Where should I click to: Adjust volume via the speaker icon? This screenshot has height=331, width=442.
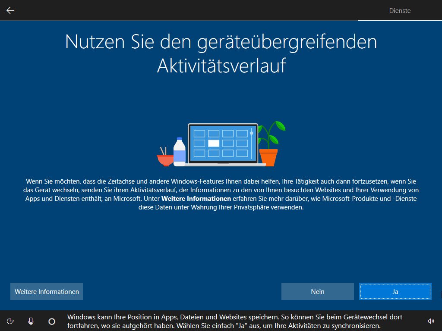431,321
